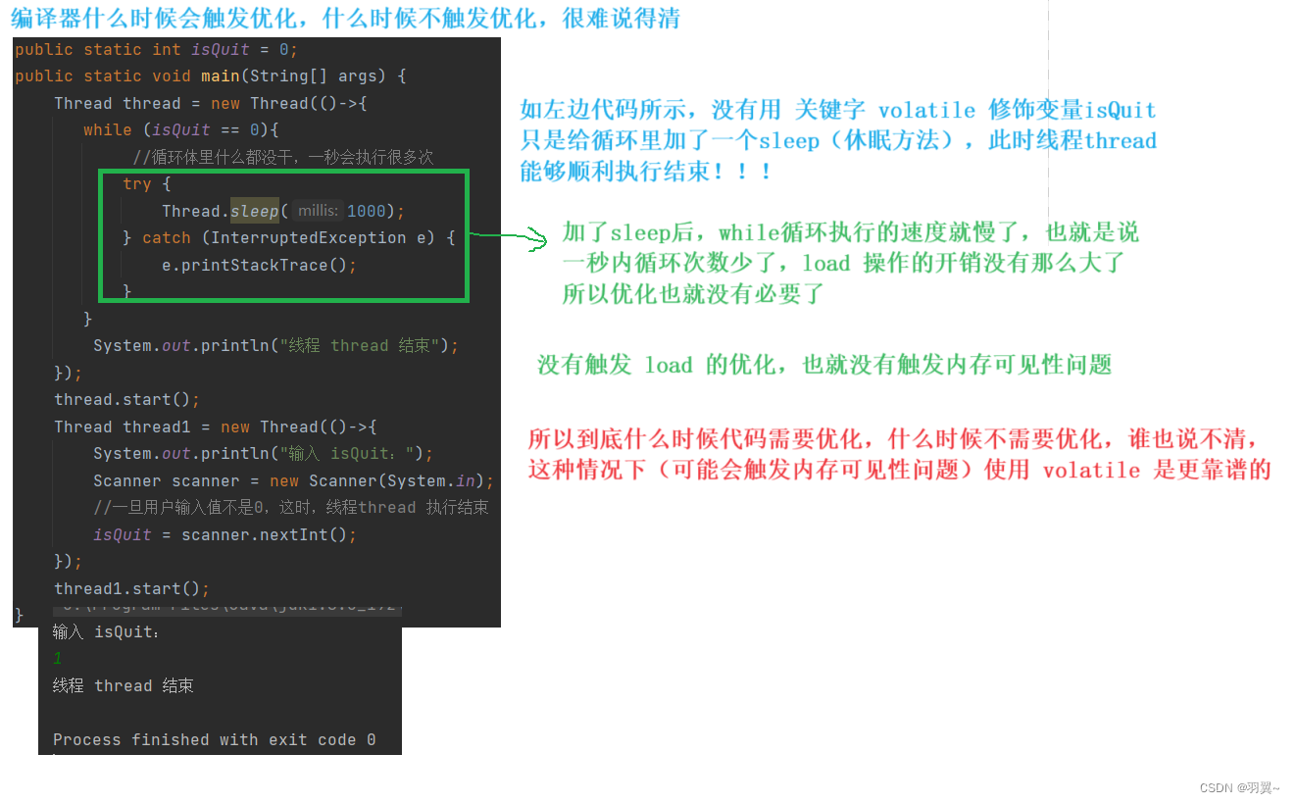Click the 'e.printStackTrace();' line
The height and width of the screenshot is (804, 1295).
[x=260, y=265]
